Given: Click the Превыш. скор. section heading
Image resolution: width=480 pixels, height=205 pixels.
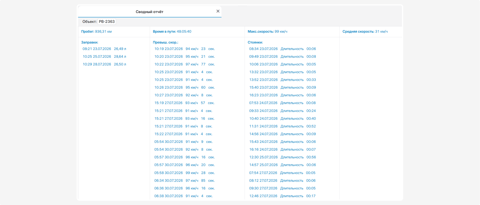Looking at the screenshot, I should (x=166, y=42).
